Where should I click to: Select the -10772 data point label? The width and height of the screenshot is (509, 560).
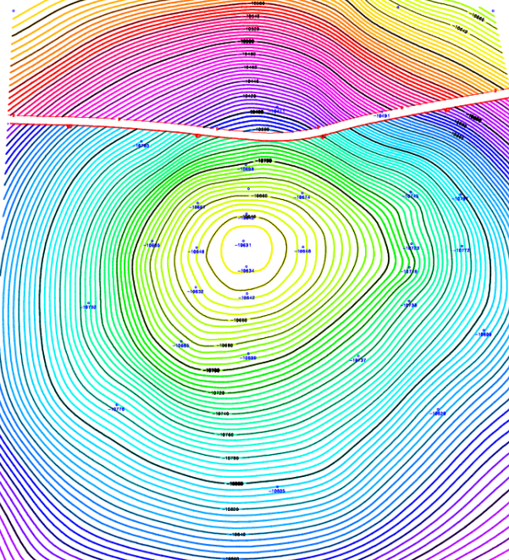[x=462, y=250]
